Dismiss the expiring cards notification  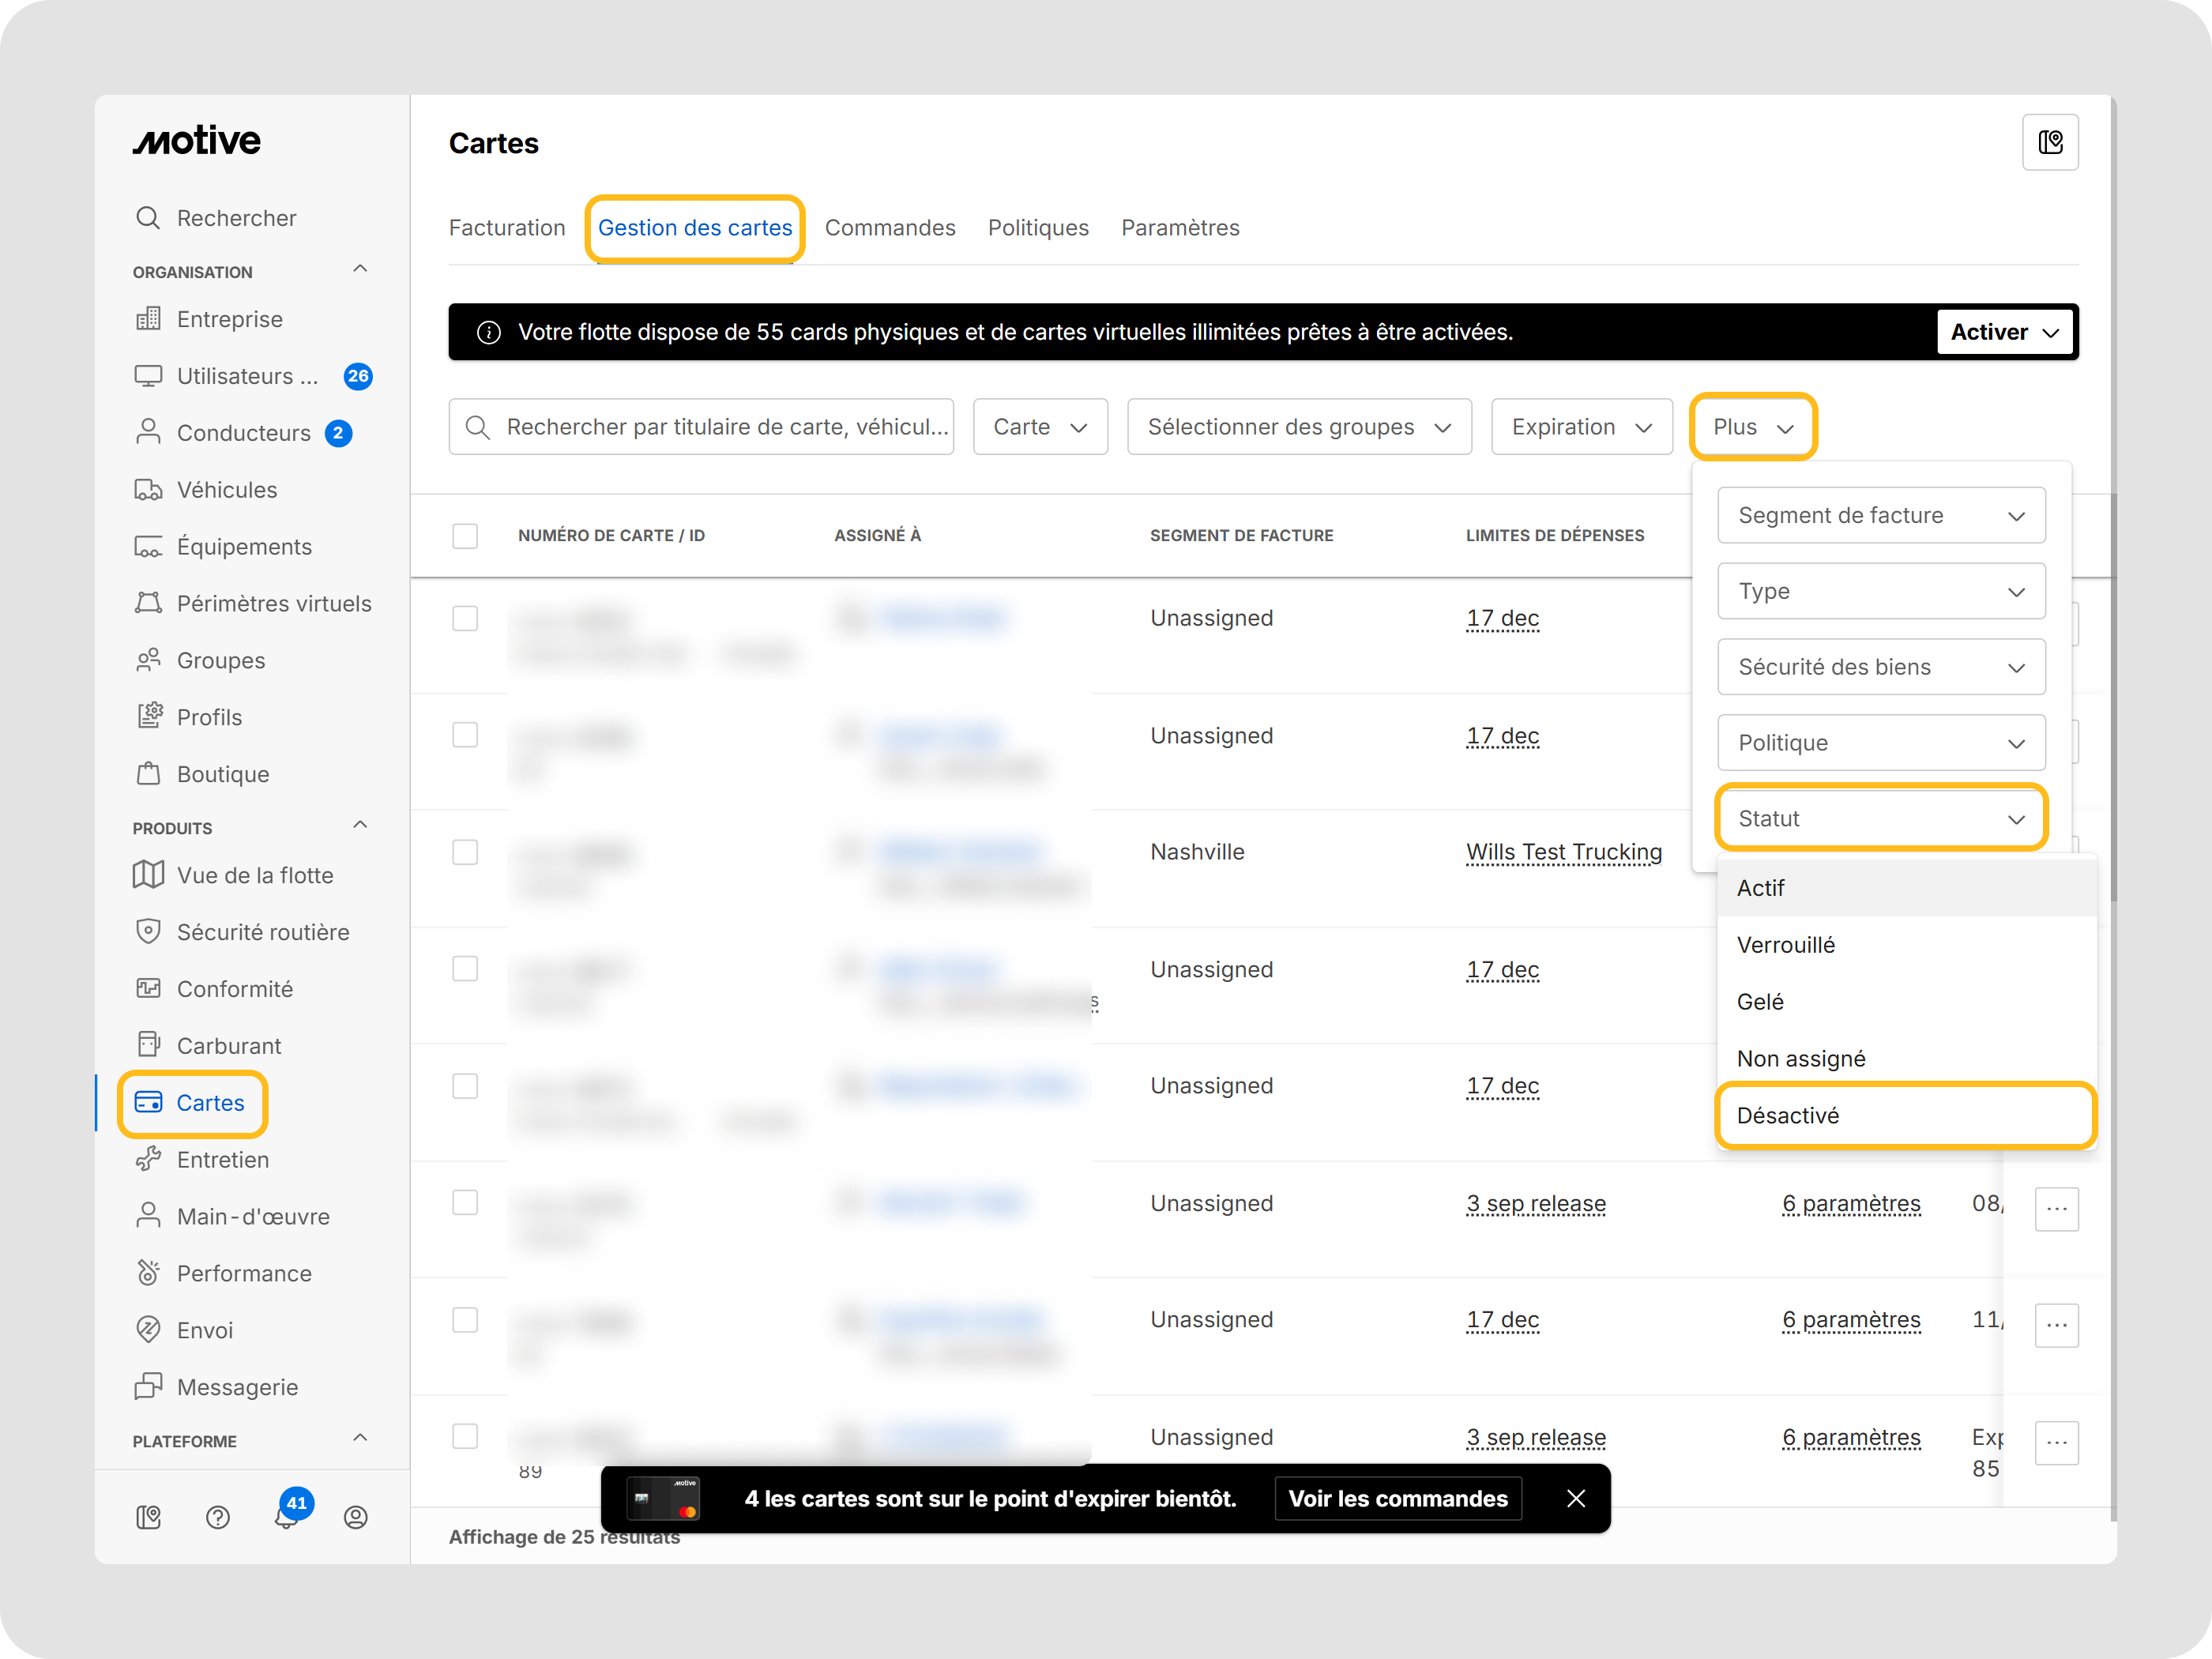[1576, 1499]
